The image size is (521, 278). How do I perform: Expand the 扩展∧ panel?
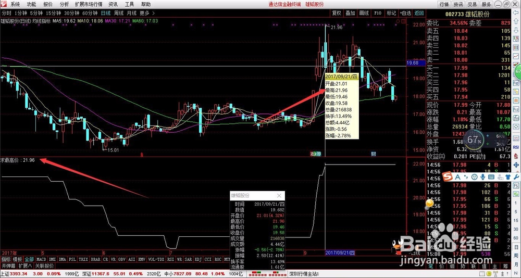click(x=25, y=266)
